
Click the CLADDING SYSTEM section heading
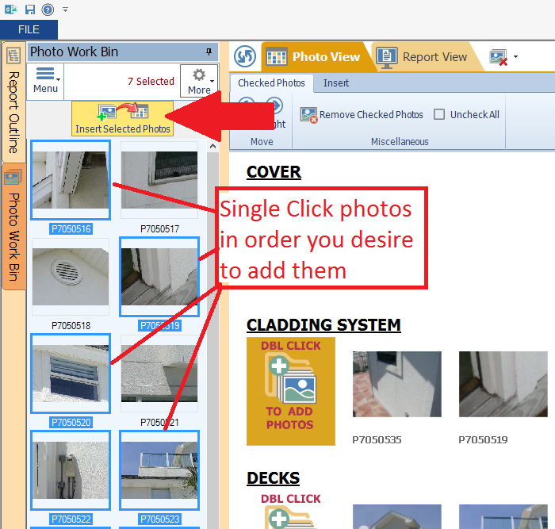[x=323, y=324]
